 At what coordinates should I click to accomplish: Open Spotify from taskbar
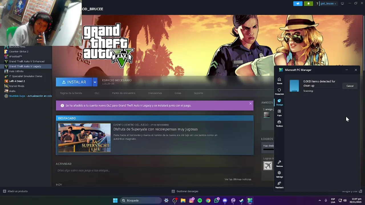[x=200, y=200]
